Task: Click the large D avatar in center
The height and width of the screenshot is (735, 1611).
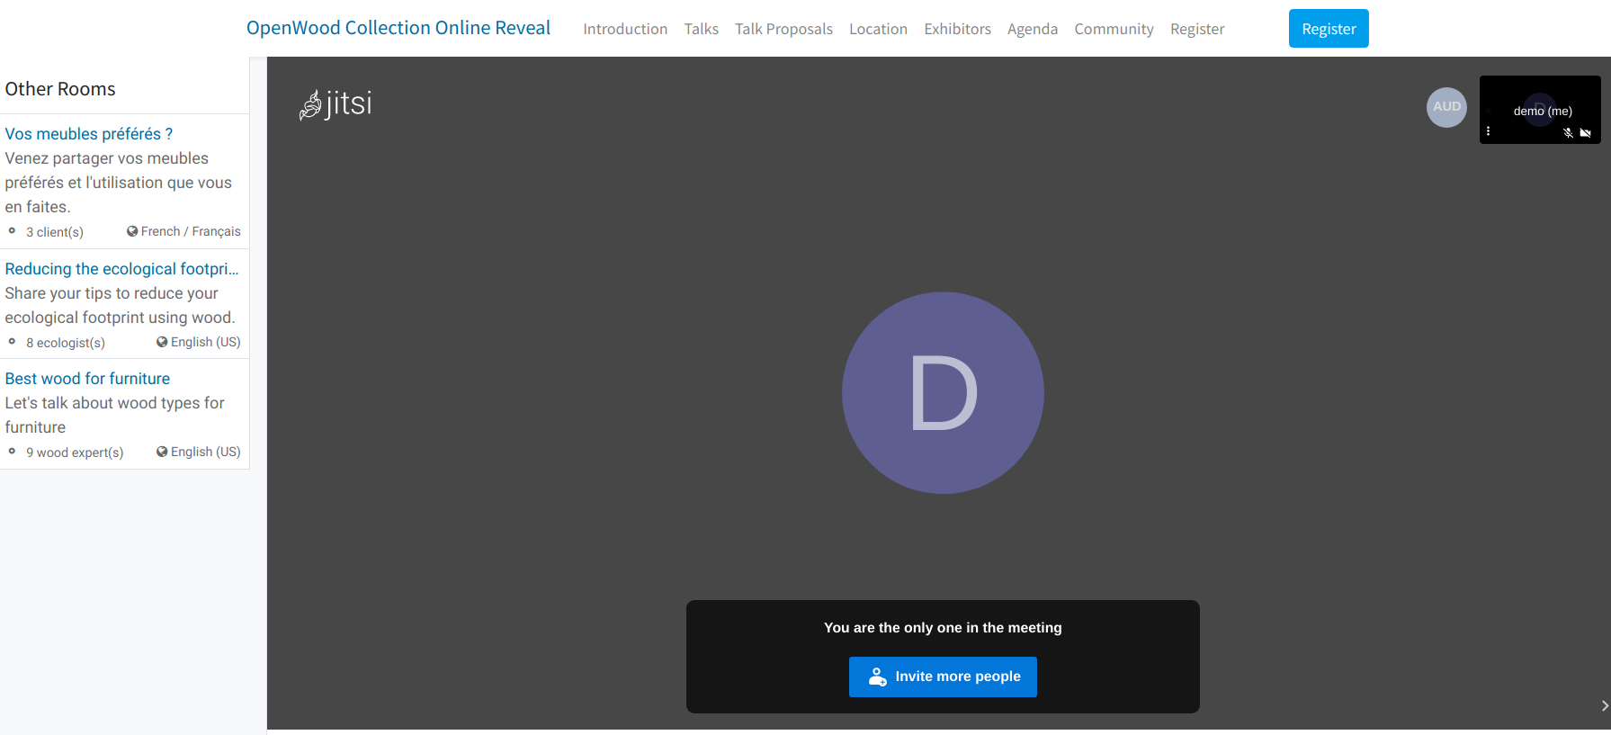Action: point(943,393)
